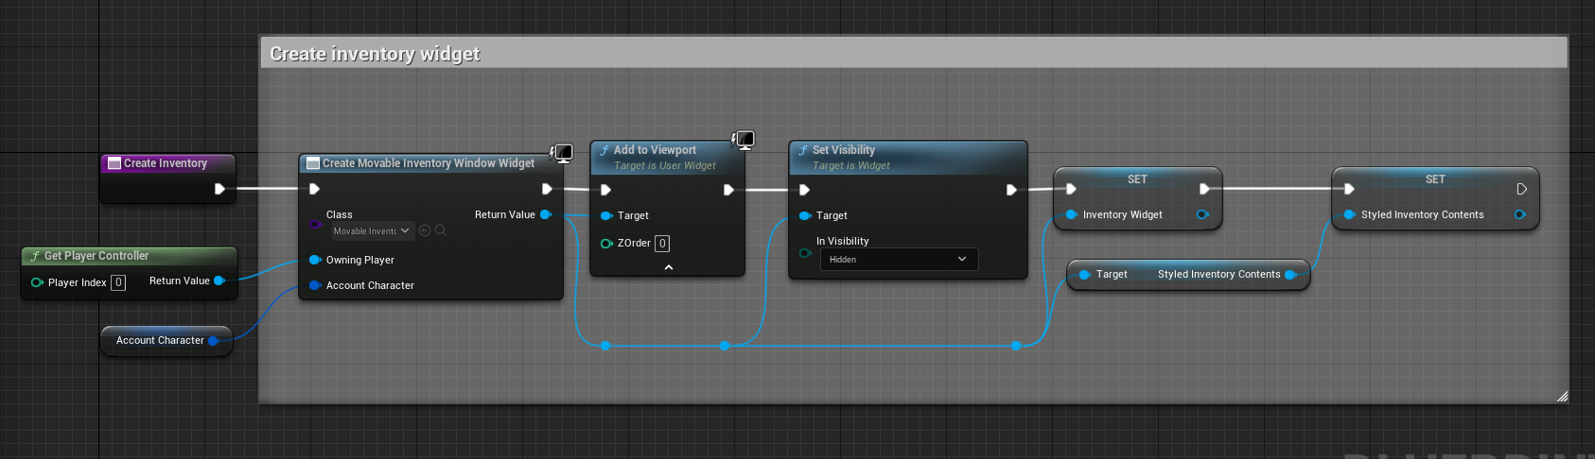Click Account Character variable output pin
1595x459 pixels.
point(214,340)
